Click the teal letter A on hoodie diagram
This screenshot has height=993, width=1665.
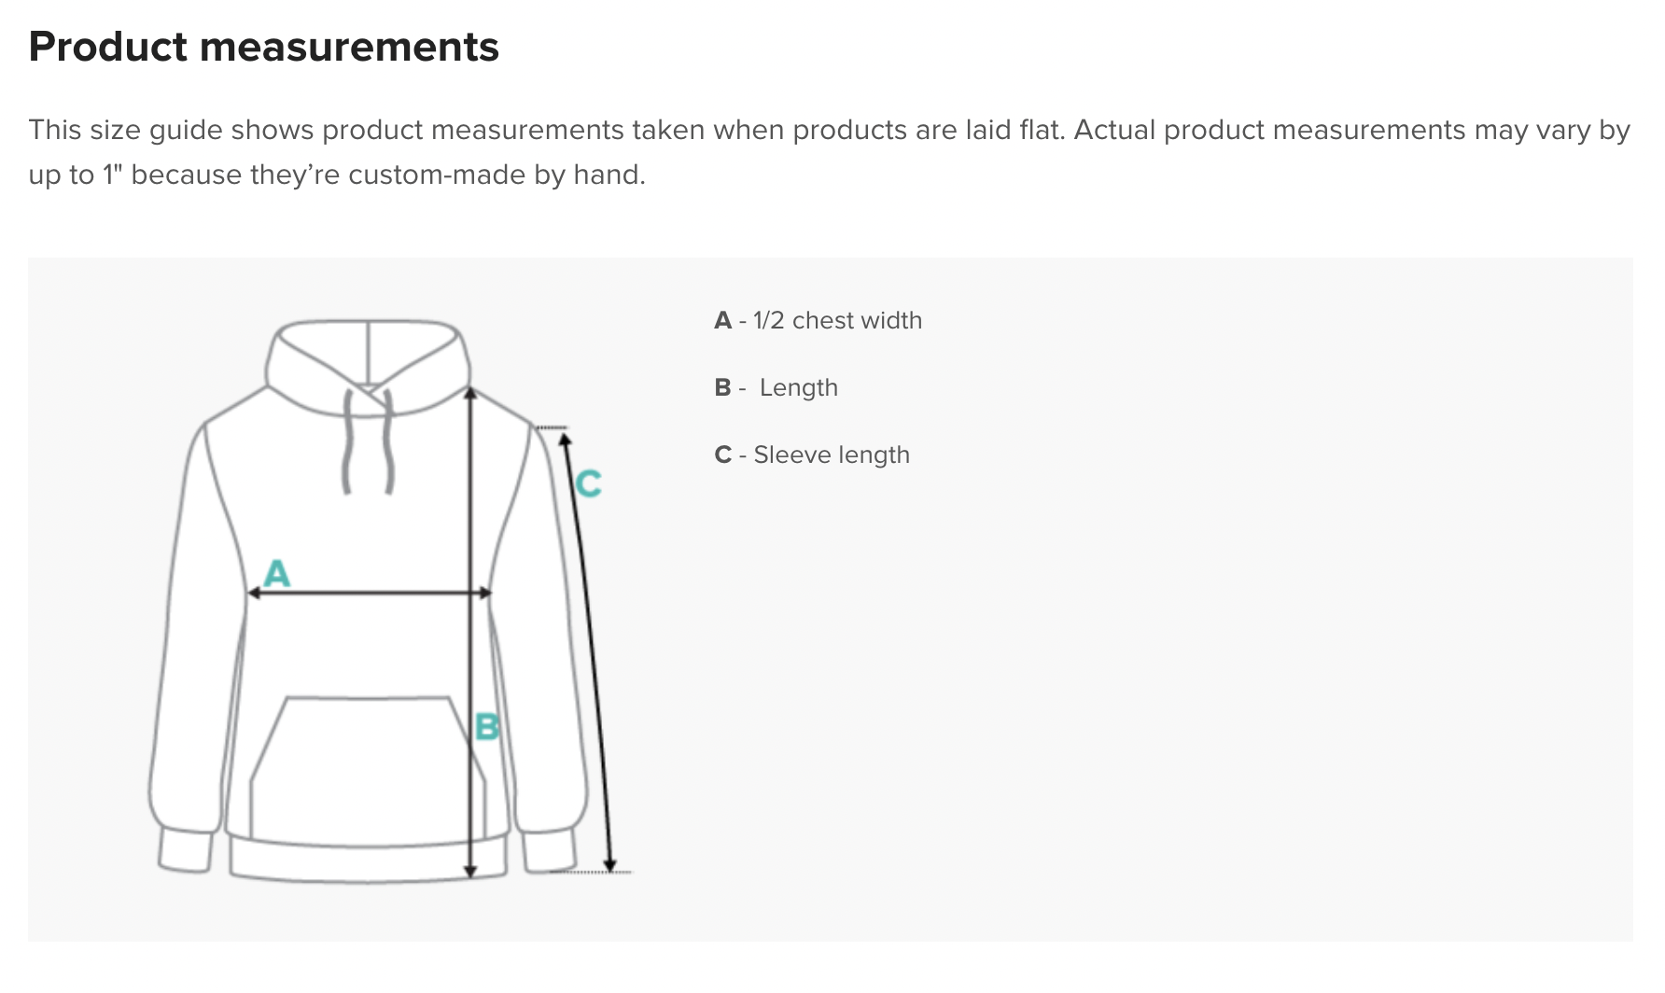(277, 572)
